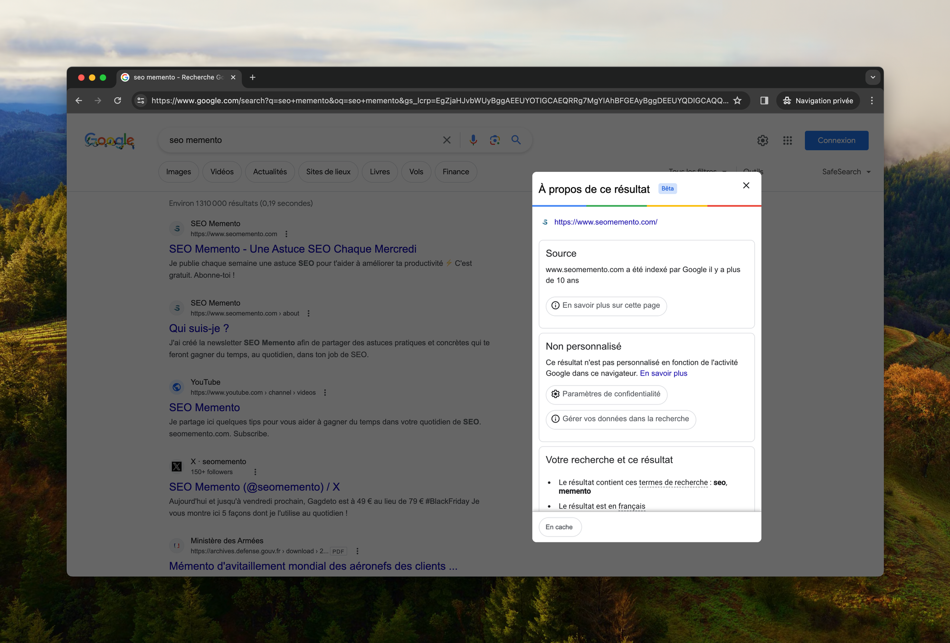Click the En cache button
The height and width of the screenshot is (643, 950).
click(x=560, y=527)
